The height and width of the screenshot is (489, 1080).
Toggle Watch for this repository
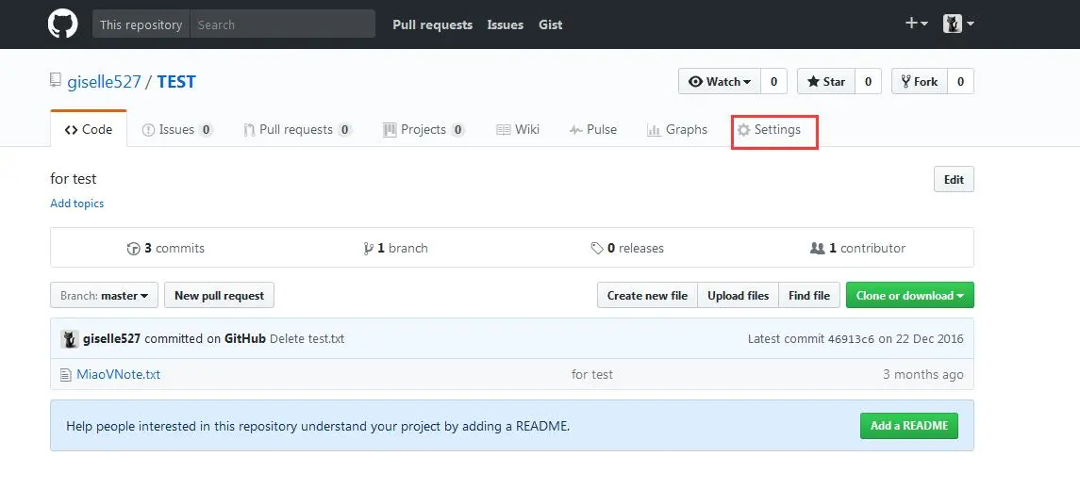point(720,81)
